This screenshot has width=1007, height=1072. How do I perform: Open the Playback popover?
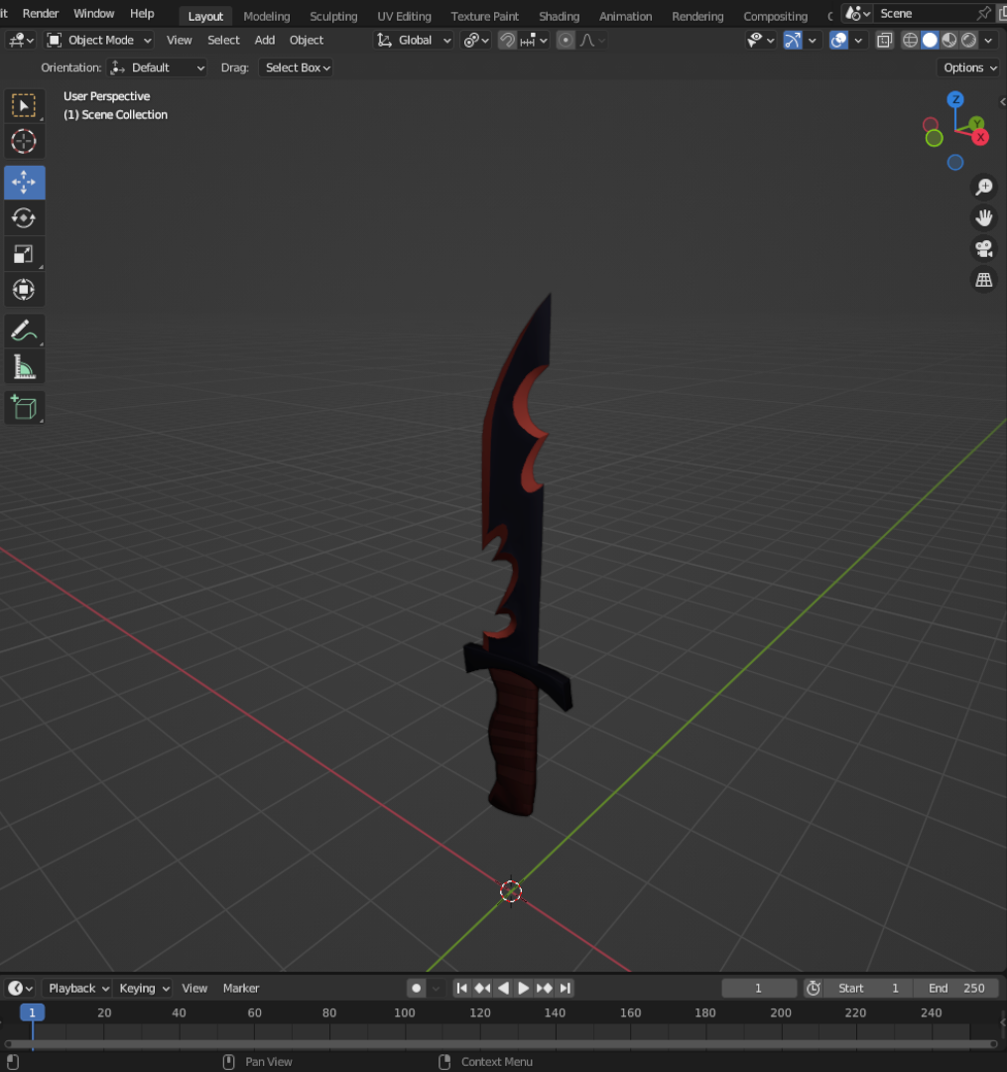(x=77, y=988)
